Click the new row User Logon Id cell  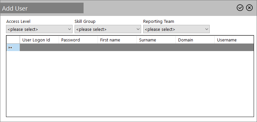(x=39, y=47)
